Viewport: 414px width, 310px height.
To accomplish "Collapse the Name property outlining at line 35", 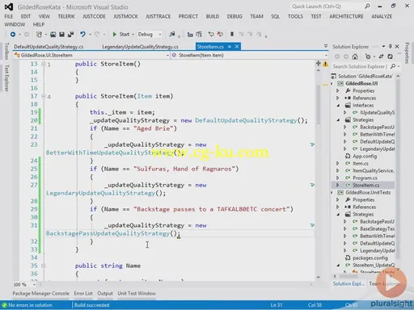I will pyautogui.click(x=43, y=266).
